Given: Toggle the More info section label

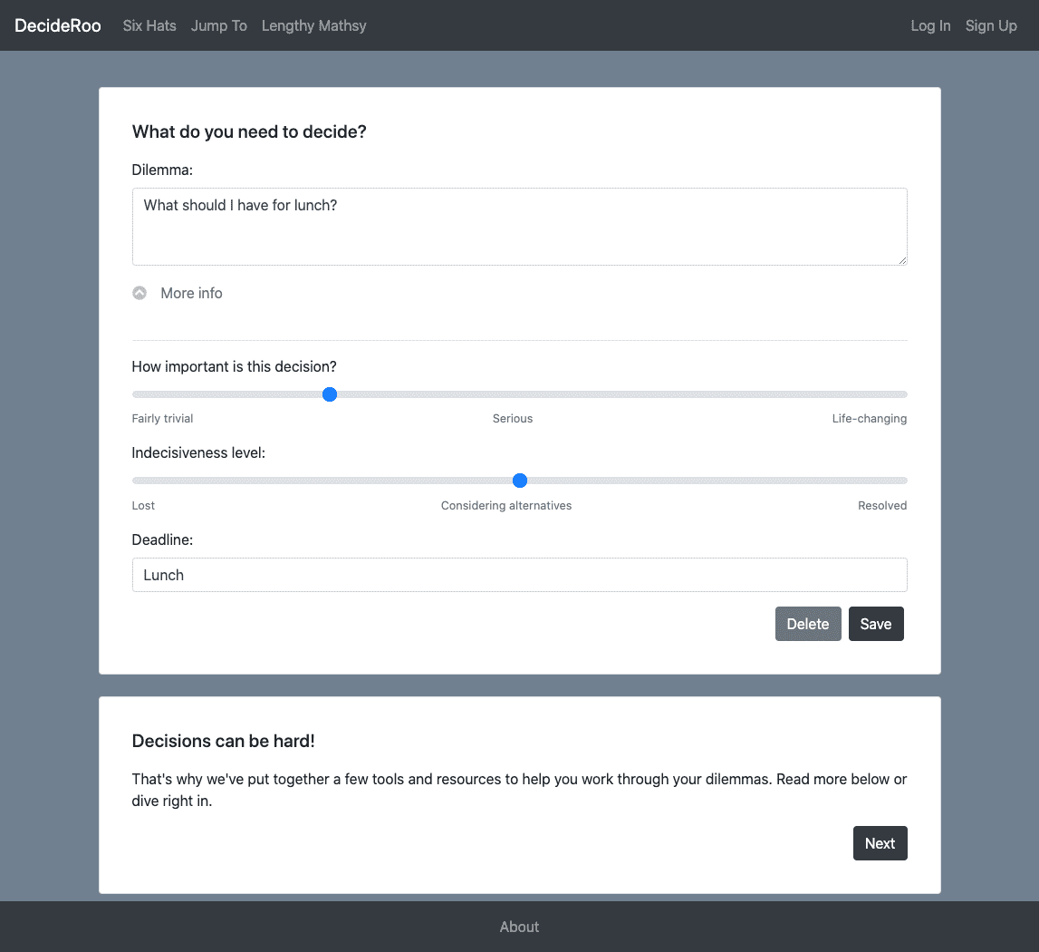Looking at the screenshot, I should (191, 293).
